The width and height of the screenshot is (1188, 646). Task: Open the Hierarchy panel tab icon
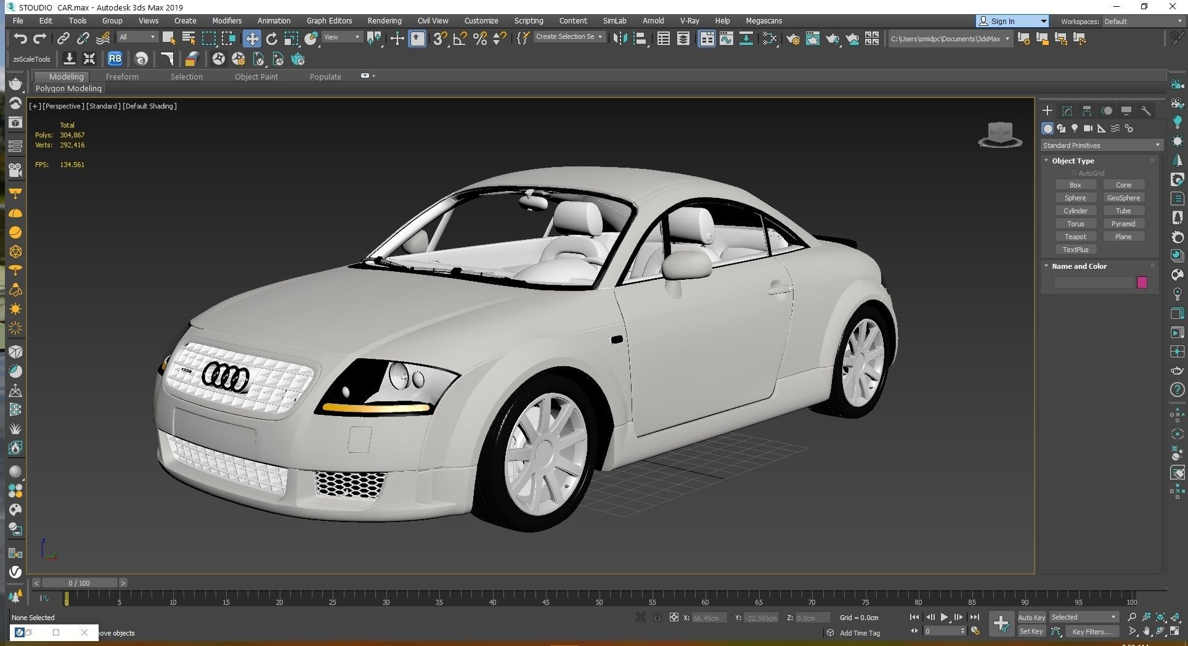pos(1087,110)
